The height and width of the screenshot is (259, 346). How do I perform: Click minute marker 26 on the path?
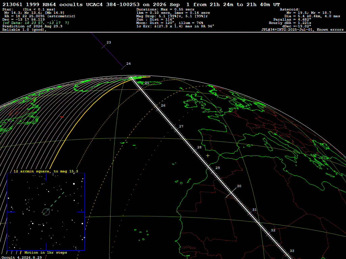[163, 106]
